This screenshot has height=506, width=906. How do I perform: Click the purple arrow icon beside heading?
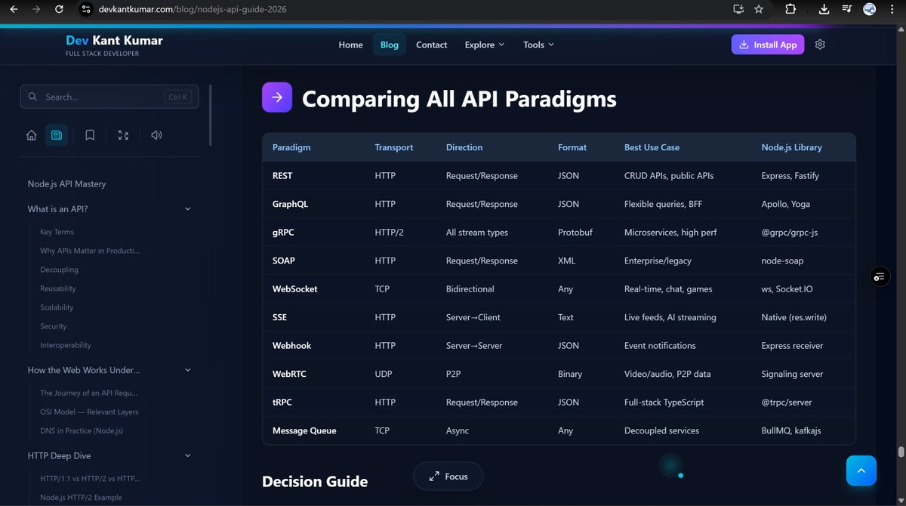(x=277, y=97)
